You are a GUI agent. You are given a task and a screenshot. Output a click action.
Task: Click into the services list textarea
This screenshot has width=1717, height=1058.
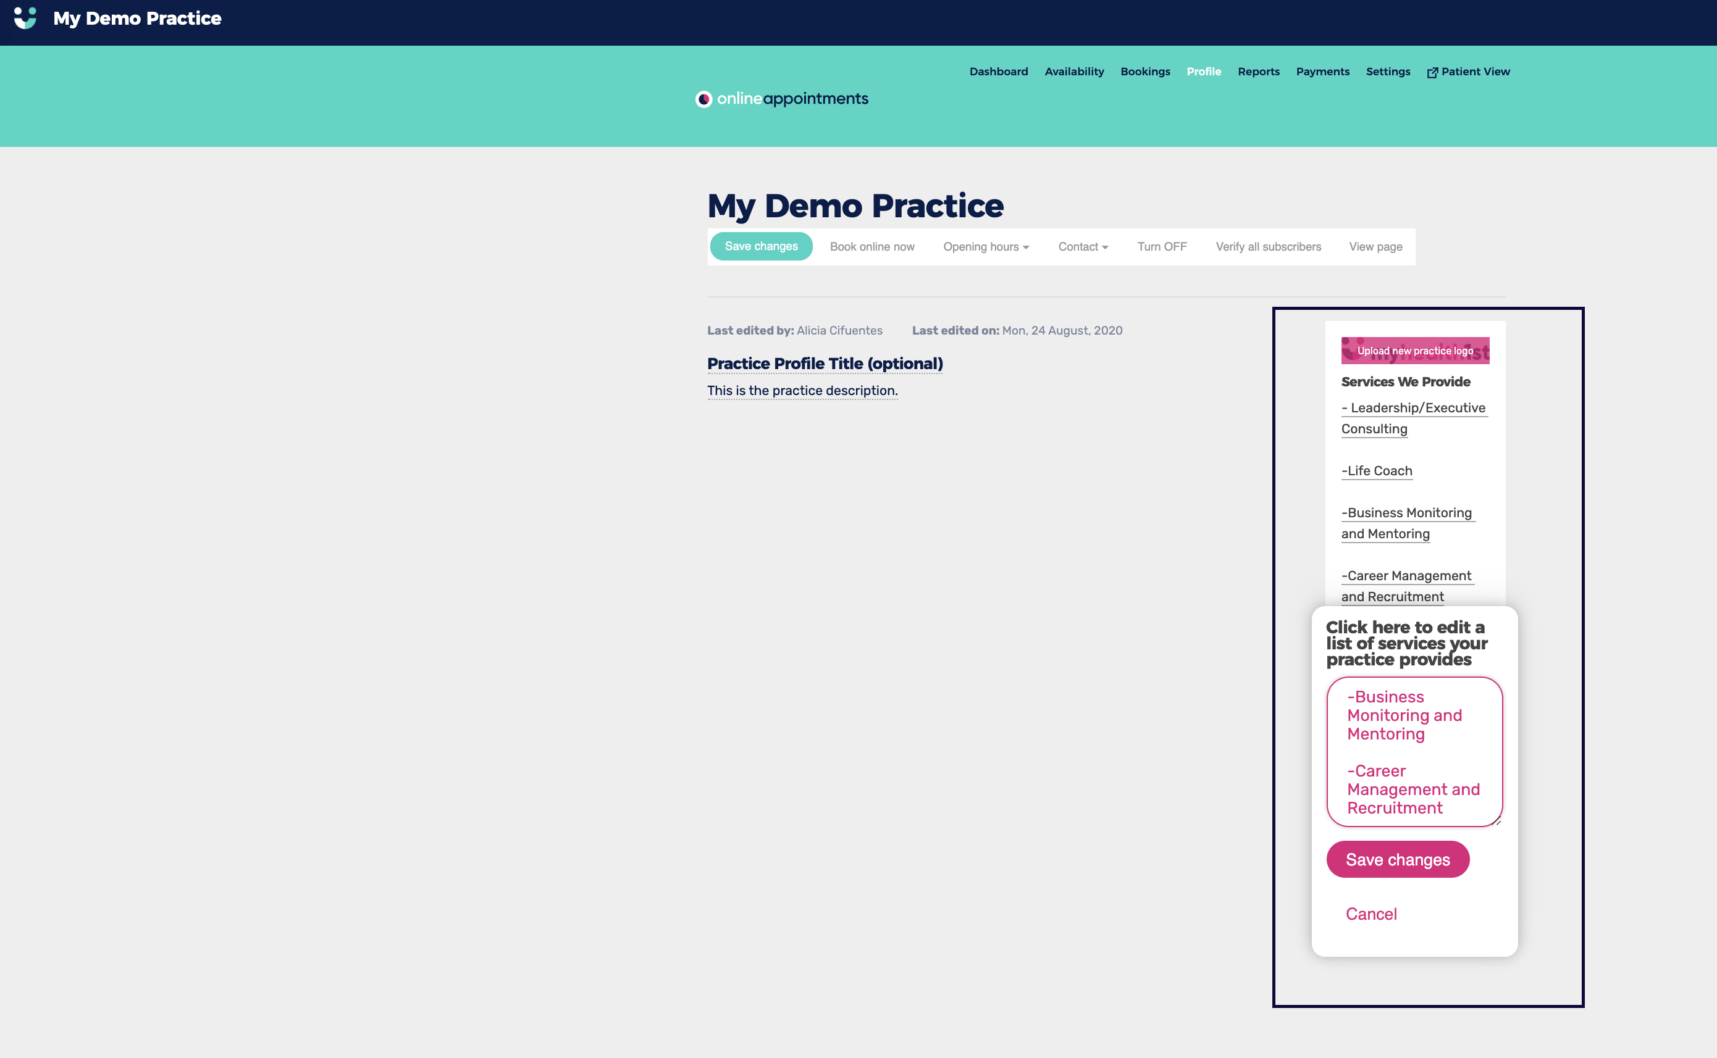[x=1414, y=751]
